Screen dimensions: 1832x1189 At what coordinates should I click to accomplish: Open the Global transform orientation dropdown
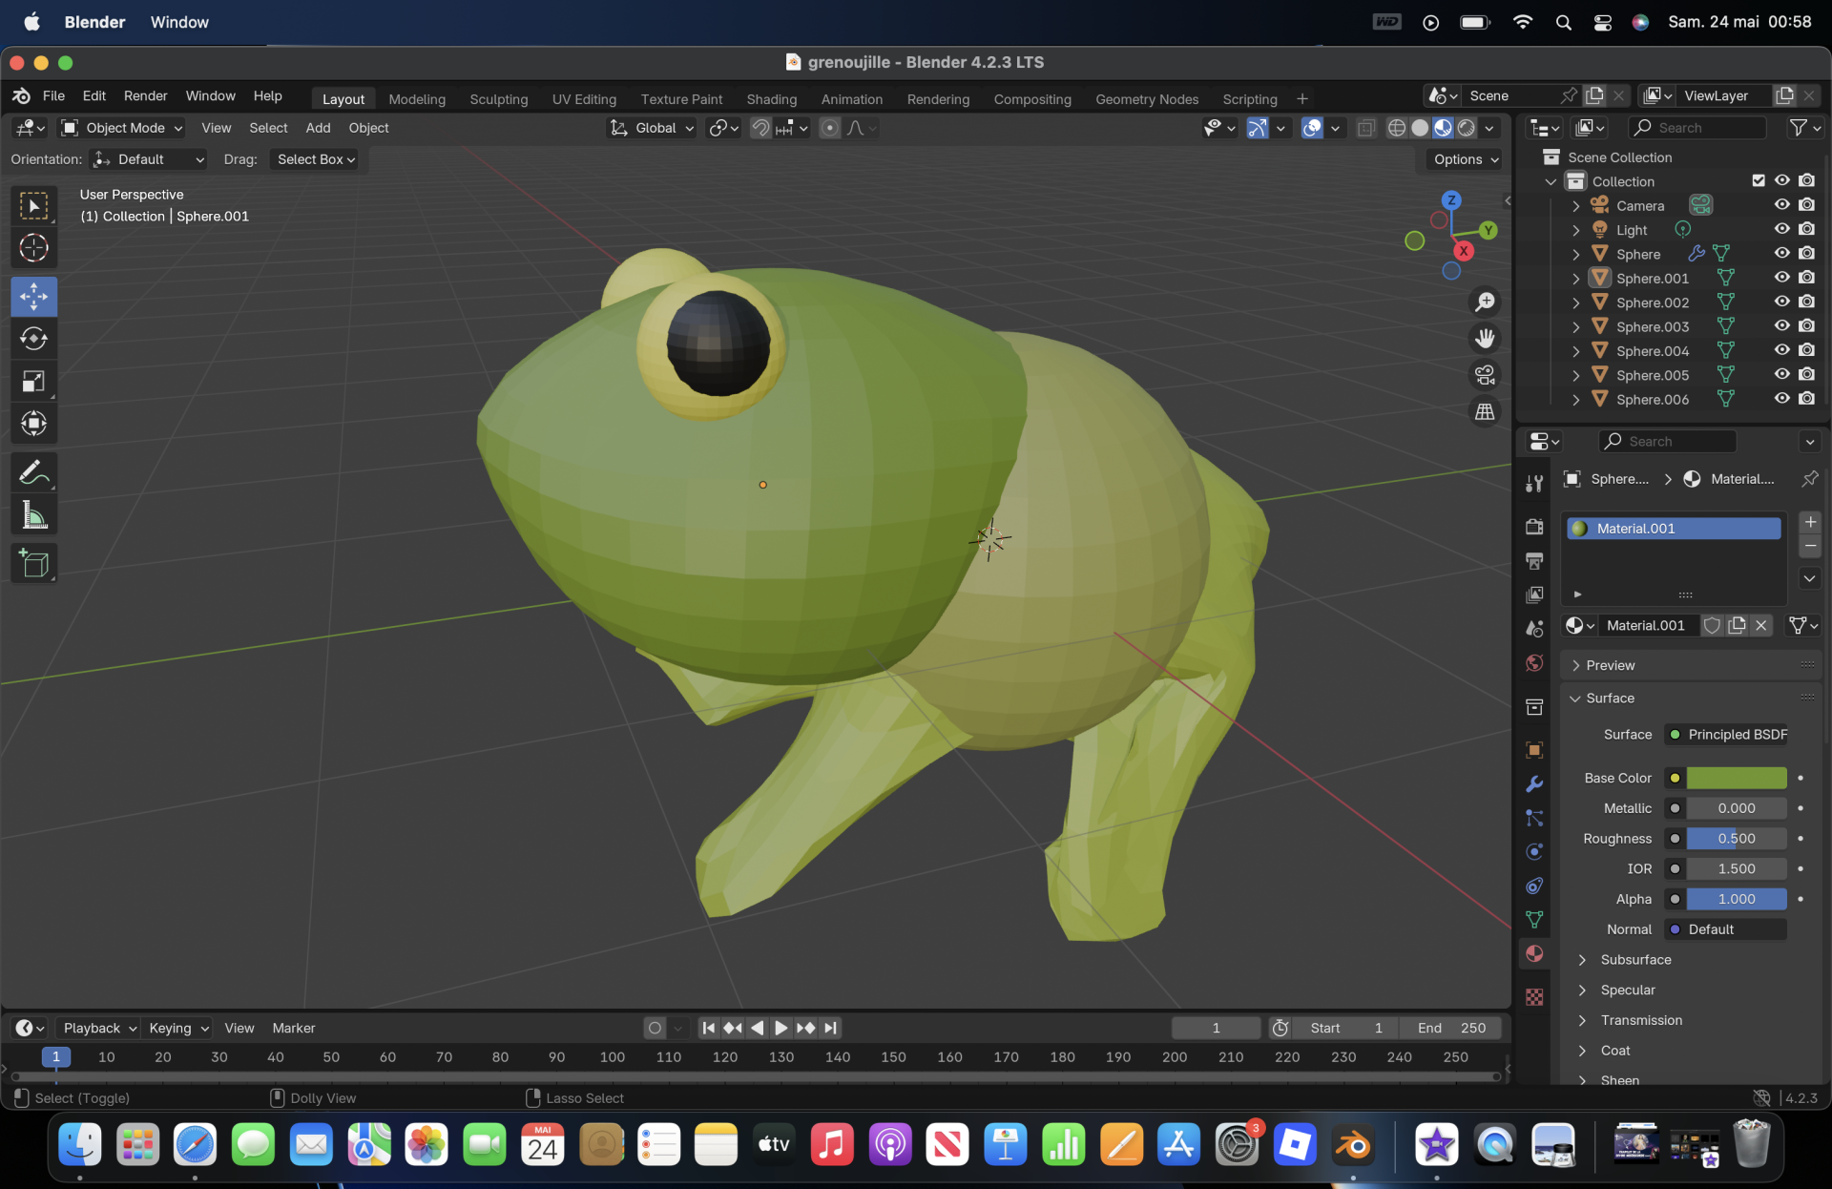[x=653, y=128]
